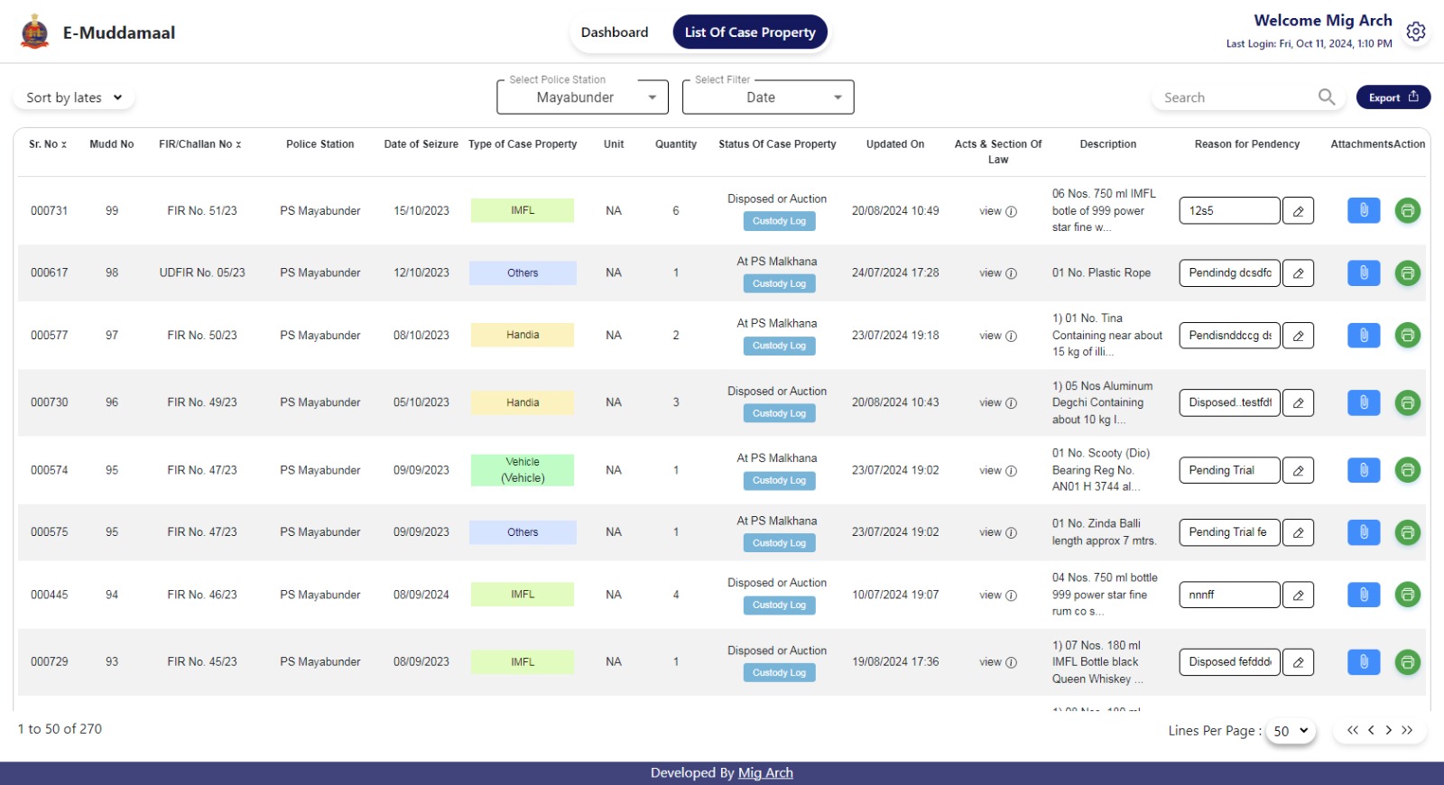This screenshot has width=1444, height=785.
Task: Switch to the Dashboard tab
Action: [x=615, y=32]
